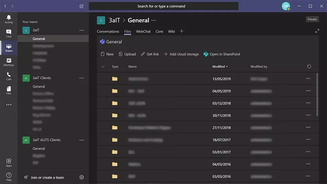The image size is (327, 184).
Task: Select General channel under 3aIT
Action: 53,39
